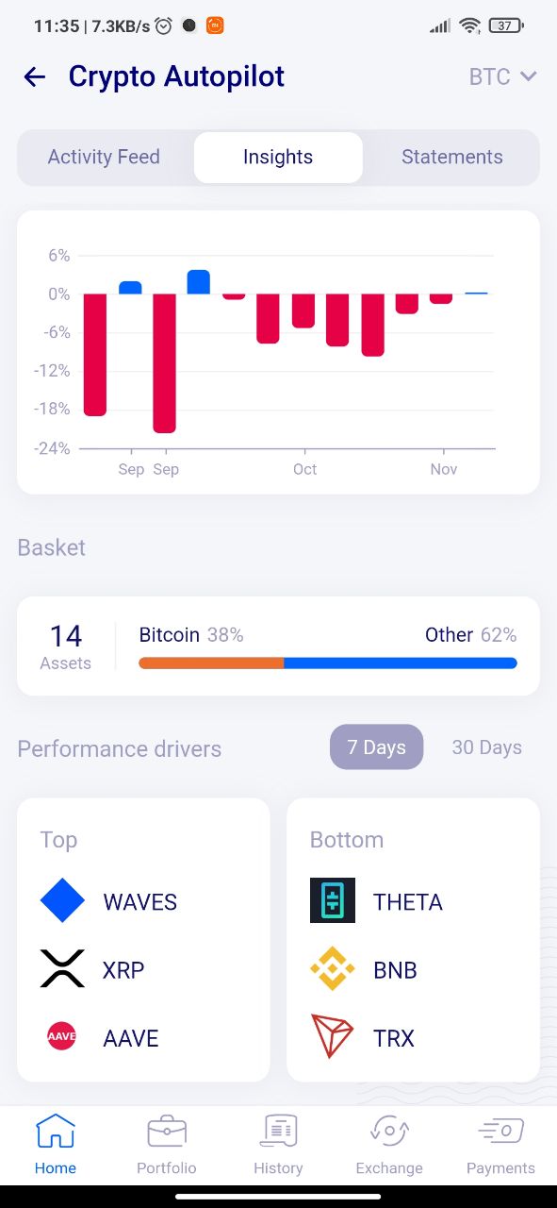
Task: Switch to the Activity Feed tab
Action: [104, 157]
